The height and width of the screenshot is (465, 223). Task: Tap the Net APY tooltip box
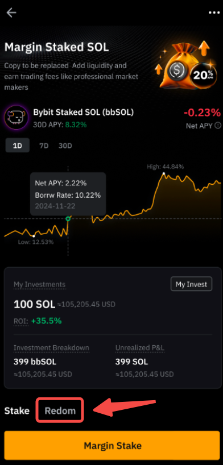click(68, 194)
